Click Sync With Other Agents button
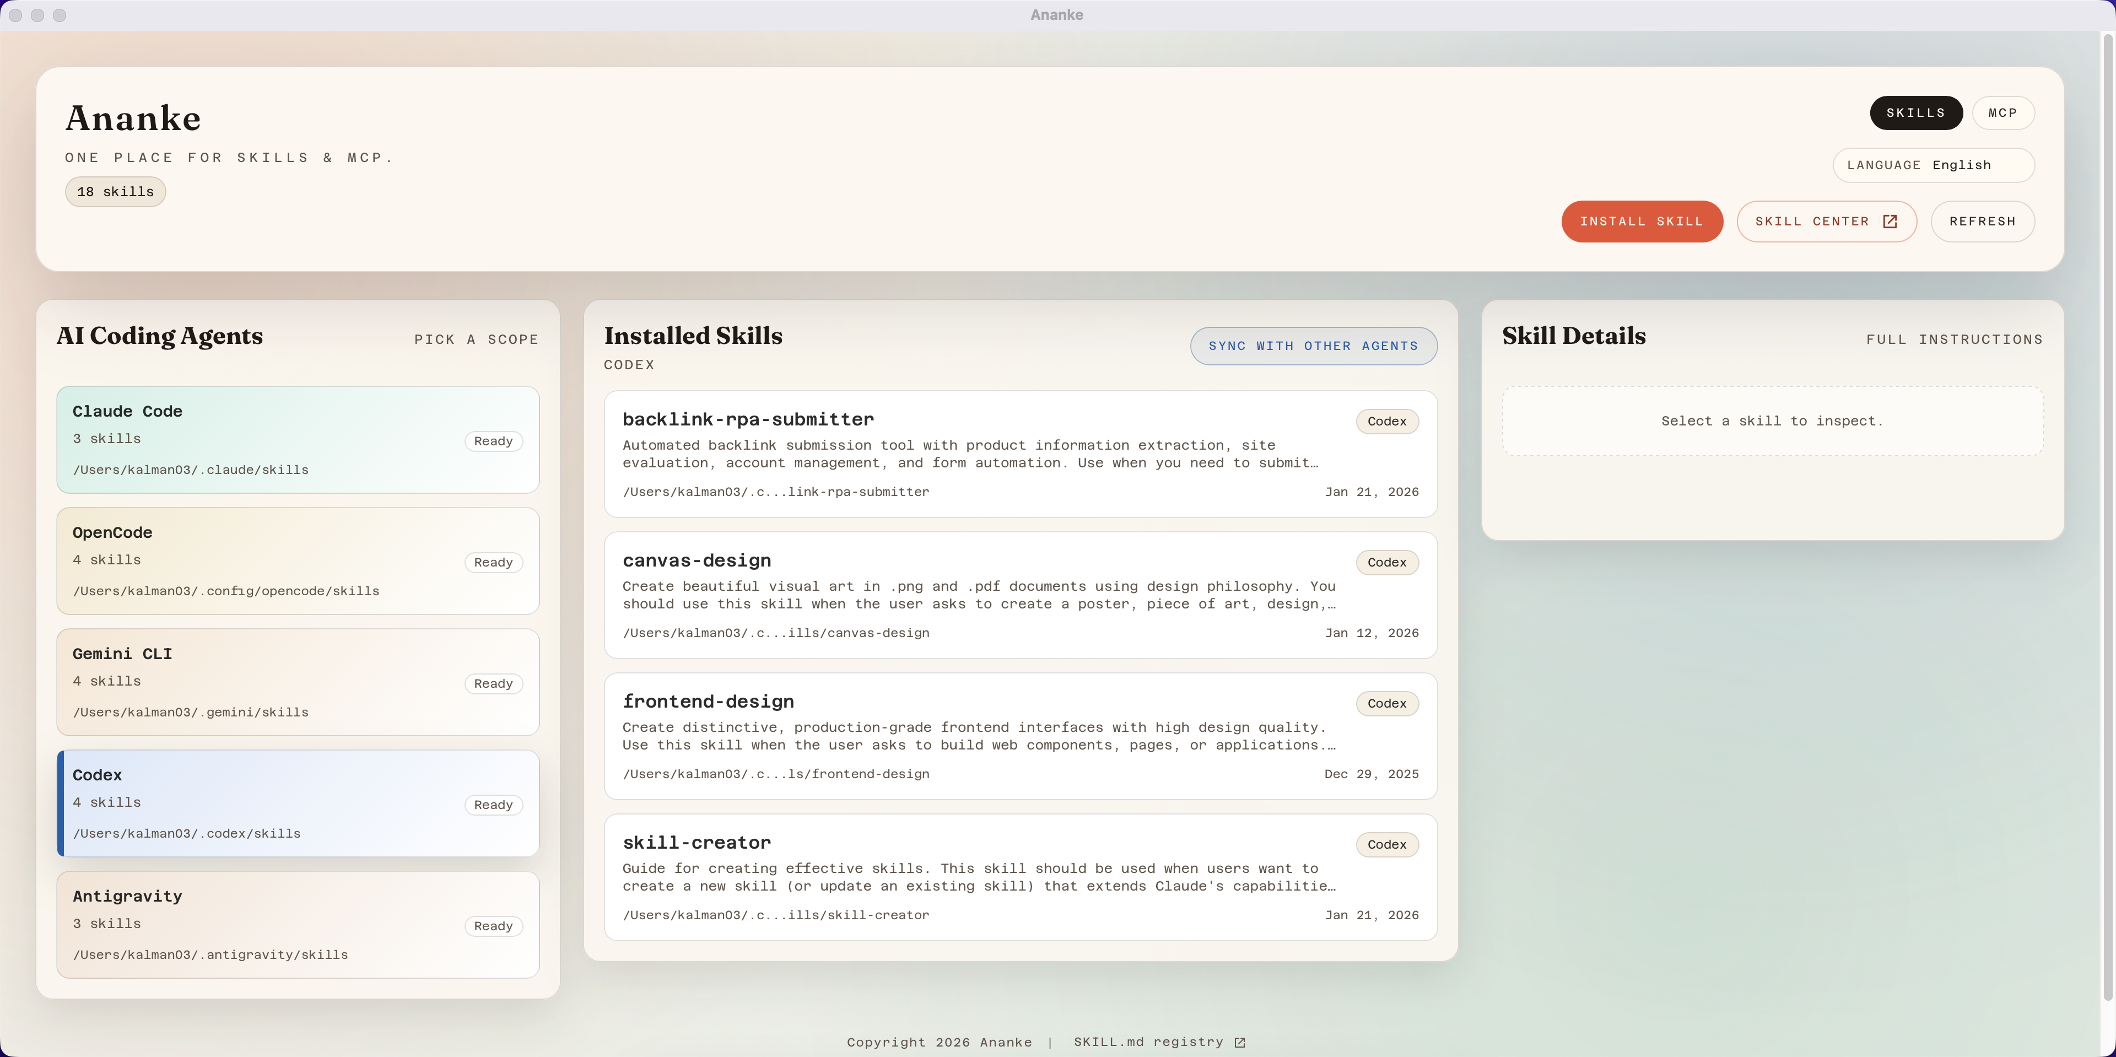This screenshot has width=2116, height=1057. click(x=1313, y=346)
